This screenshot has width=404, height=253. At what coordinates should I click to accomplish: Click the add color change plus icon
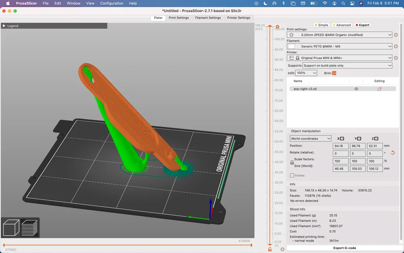coord(278,27)
